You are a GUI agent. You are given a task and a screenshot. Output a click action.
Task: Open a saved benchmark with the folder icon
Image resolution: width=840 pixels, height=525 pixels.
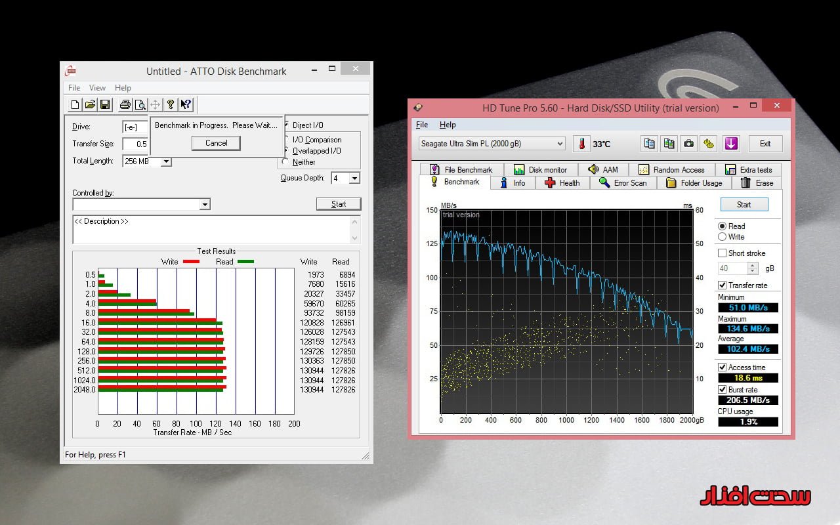click(x=90, y=104)
